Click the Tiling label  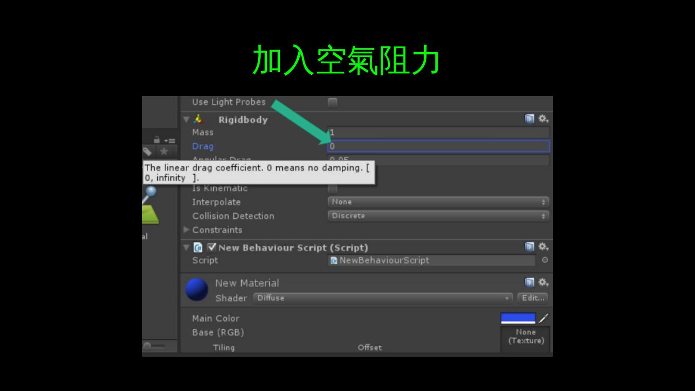[224, 348]
